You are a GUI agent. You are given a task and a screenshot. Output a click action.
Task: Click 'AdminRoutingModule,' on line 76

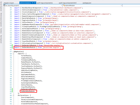29,70
